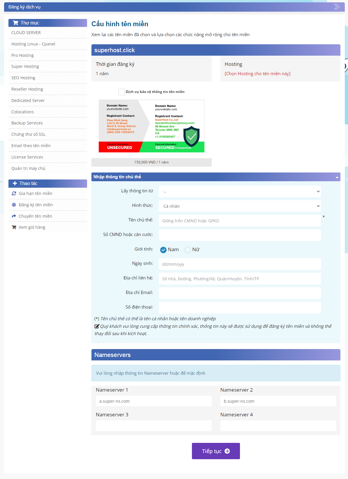Screen dimensions: 348x479
Task: Click the Chọn Hosting cho tên miền này link
Action: [x=257, y=74]
